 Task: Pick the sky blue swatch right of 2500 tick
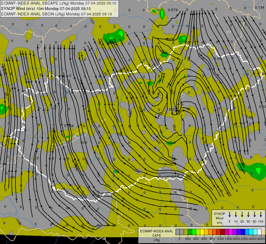(x=247, y=232)
